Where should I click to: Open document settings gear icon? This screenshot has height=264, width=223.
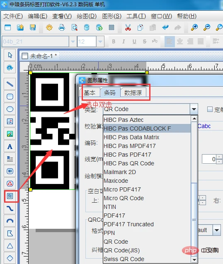(49, 27)
